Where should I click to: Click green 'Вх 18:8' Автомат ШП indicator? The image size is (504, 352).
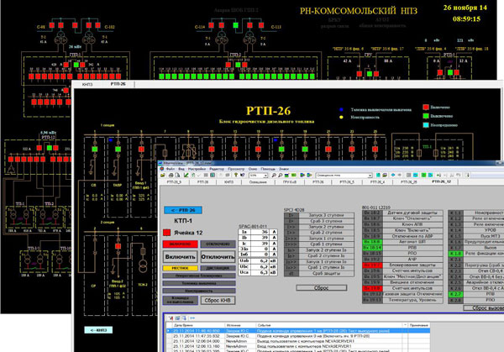[x=372, y=242]
